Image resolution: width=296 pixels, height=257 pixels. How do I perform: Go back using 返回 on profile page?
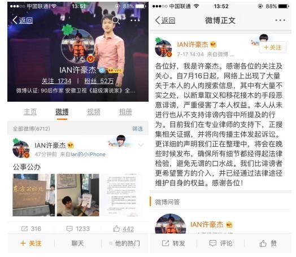pos(23,20)
